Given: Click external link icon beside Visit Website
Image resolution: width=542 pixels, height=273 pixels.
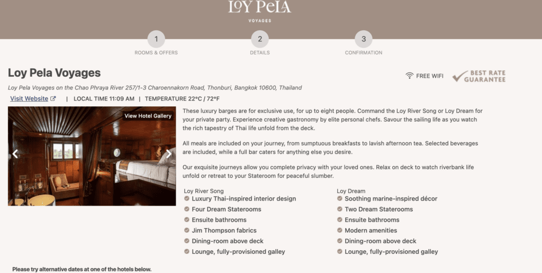Looking at the screenshot, I should point(53,98).
